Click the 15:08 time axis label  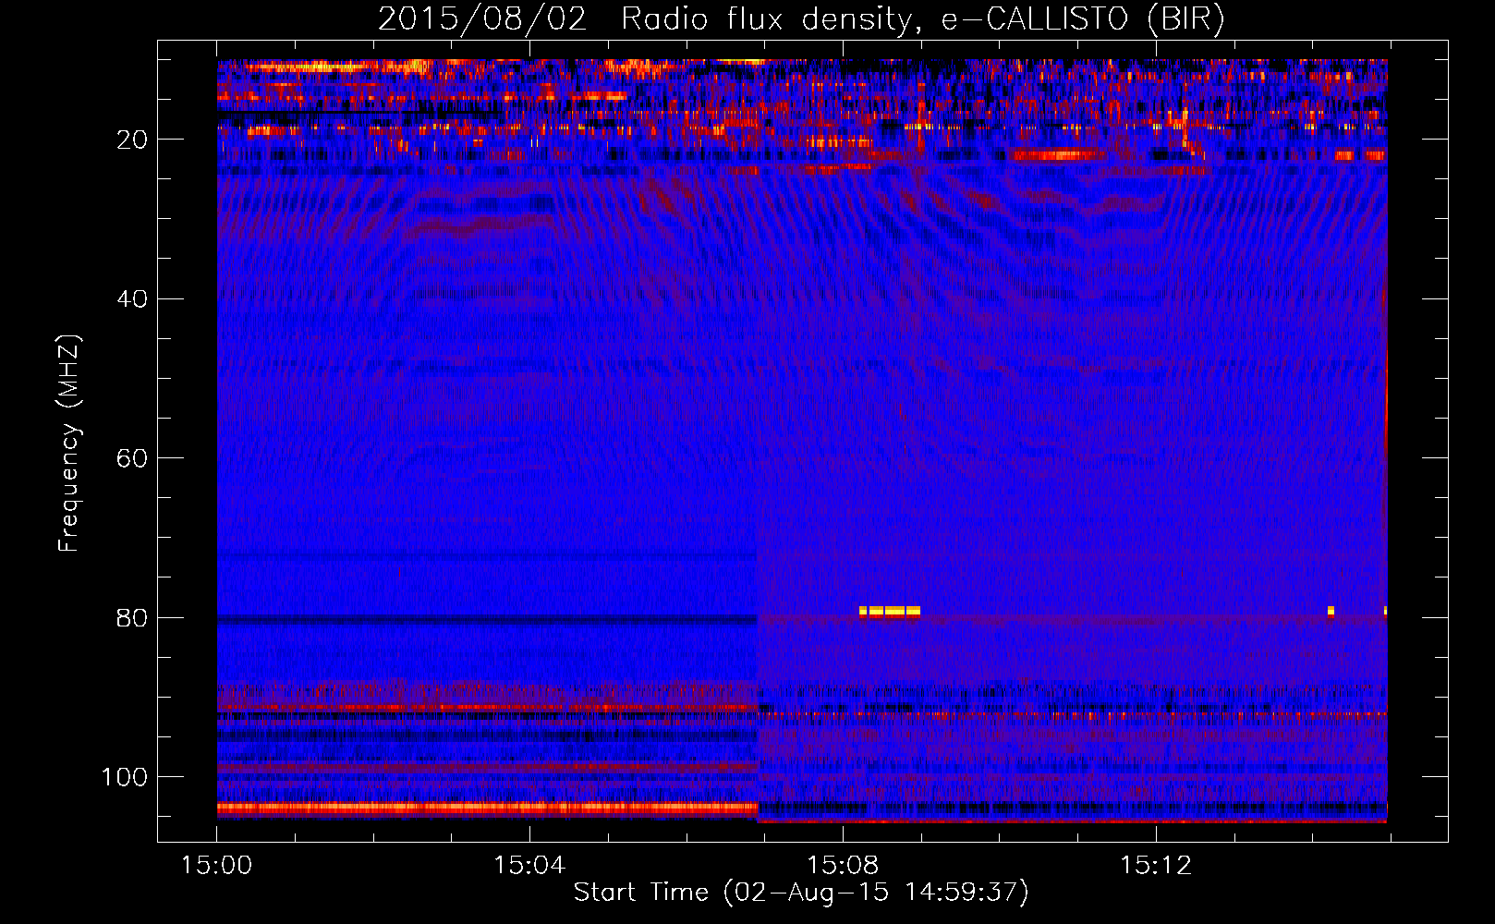[843, 866]
